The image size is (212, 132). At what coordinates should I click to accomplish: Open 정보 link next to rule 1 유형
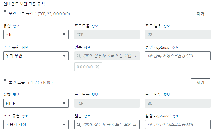tap(16, 26)
